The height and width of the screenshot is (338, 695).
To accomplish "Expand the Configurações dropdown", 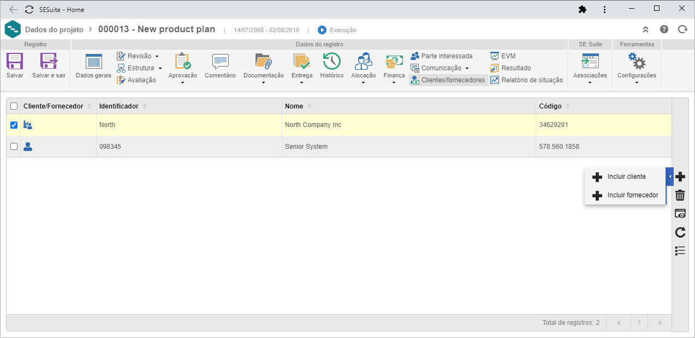I will pyautogui.click(x=637, y=83).
